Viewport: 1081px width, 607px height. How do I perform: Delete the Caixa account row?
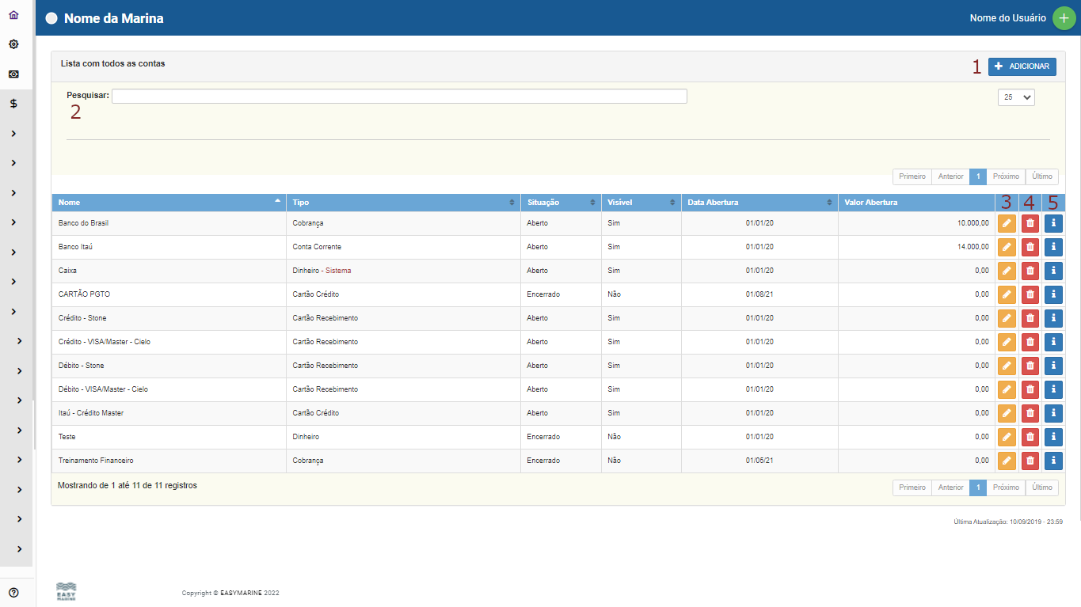(x=1030, y=271)
